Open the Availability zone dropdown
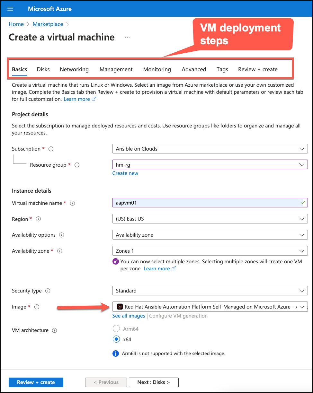Image resolution: width=313 pixels, height=393 pixels. 210,251
